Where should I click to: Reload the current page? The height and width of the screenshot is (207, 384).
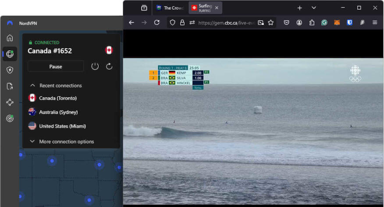pos(157,22)
